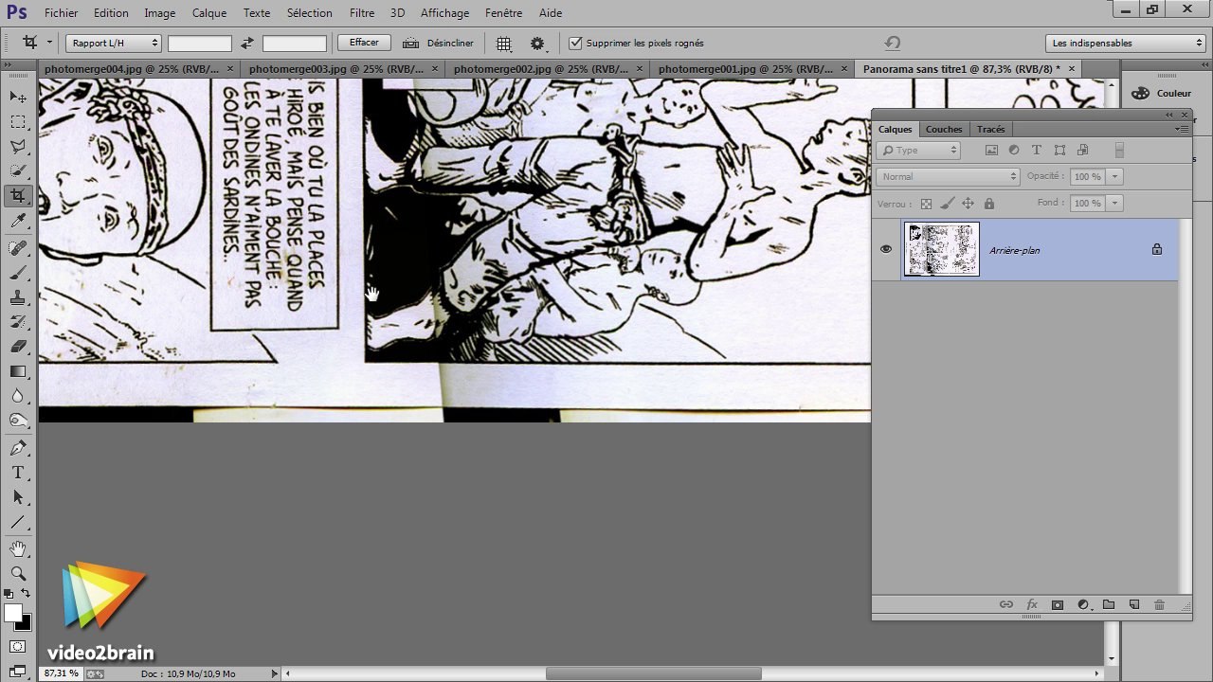This screenshot has height=682, width=1213.
Task: Open the Calques panel options menu
Action: pos(1182,129)
